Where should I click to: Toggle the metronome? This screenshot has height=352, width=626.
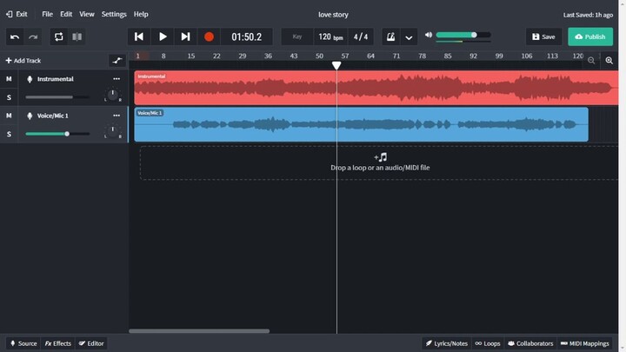391,37
